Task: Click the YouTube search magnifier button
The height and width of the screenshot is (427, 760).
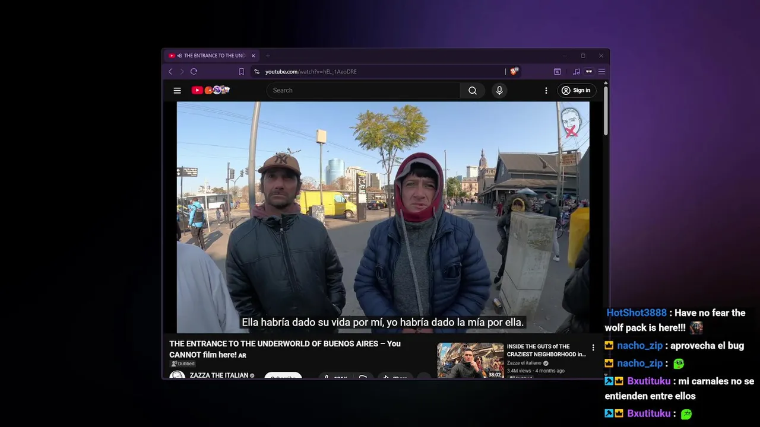Action: pyautogui.click(x=473, y=90)
